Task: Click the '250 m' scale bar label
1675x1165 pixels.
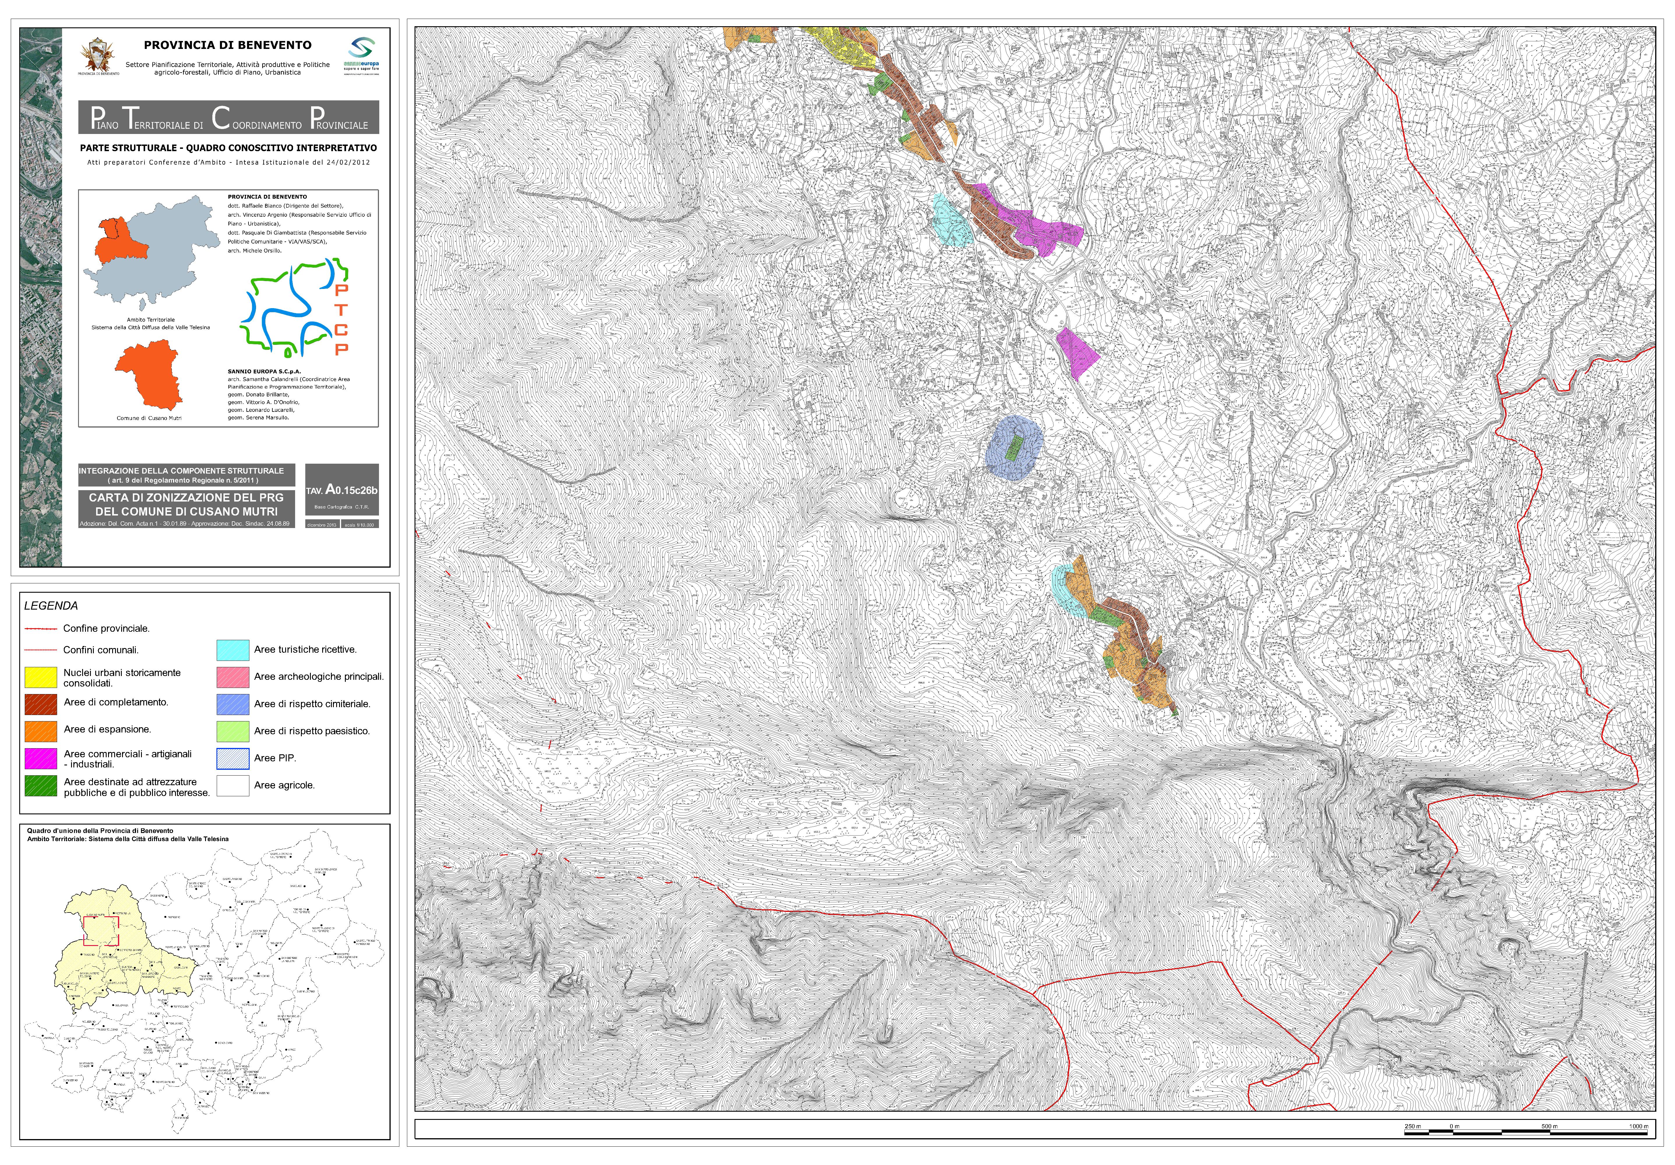Action: [x=1413, y=1126]
